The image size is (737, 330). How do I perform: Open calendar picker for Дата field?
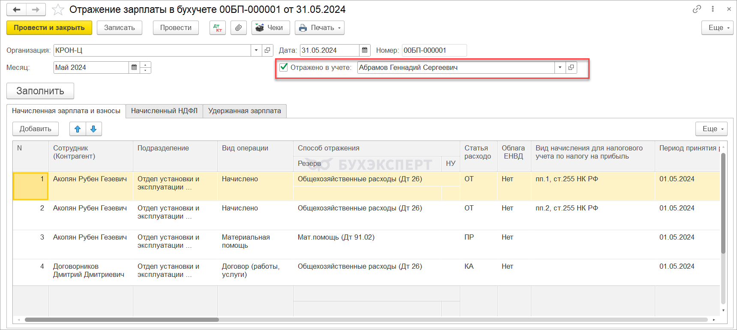(x=365, y=50)
